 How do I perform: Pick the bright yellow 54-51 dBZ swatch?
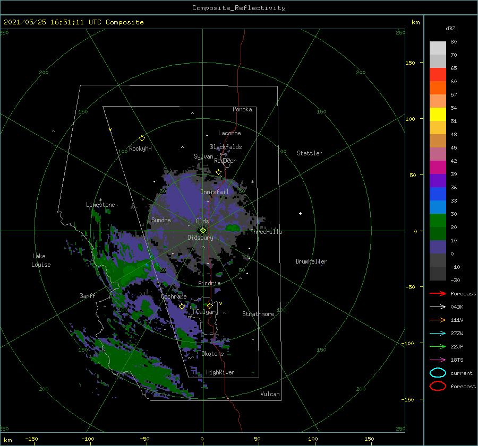(x=438, y=115)
